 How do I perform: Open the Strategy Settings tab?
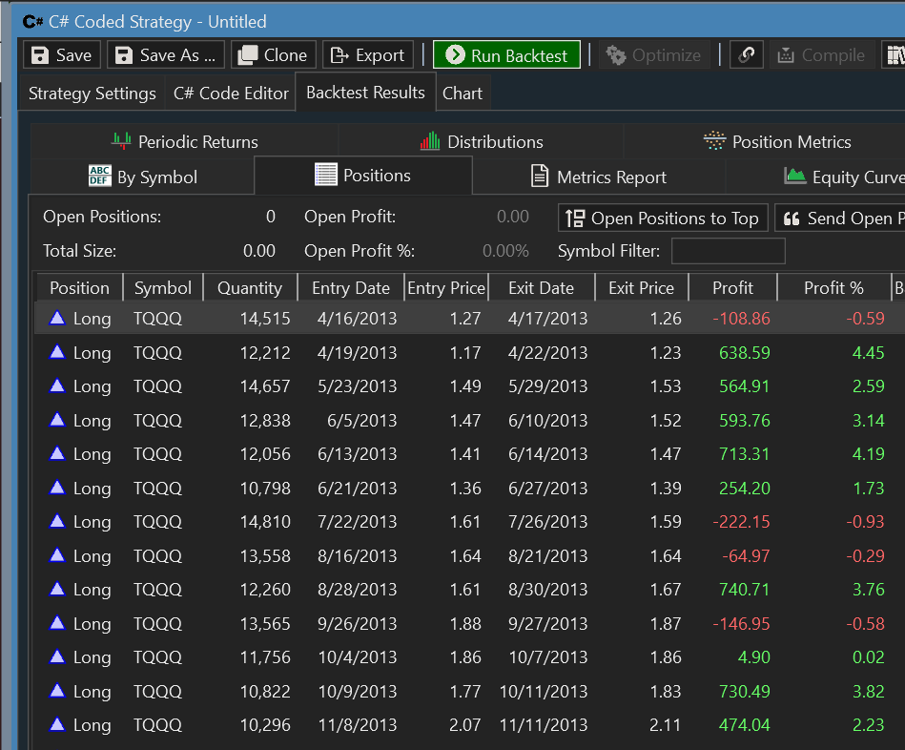92,94
